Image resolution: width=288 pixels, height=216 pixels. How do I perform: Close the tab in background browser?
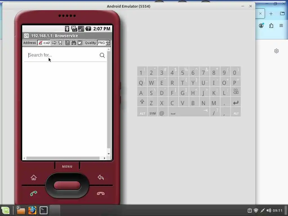[260, 13]
